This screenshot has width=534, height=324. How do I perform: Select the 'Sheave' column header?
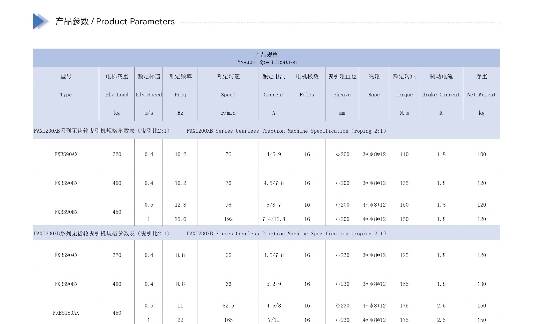[342, 95]
